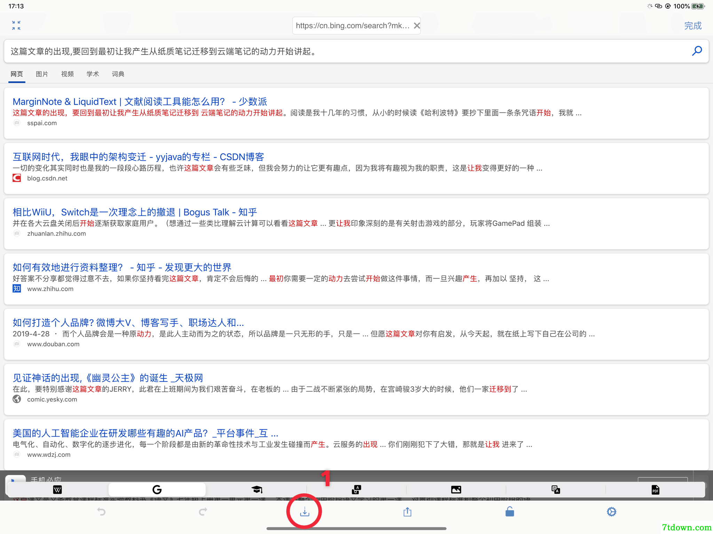
Task: Click the magnifier search icon in search box
Action: pyautogui.click(x=697, y=51)
